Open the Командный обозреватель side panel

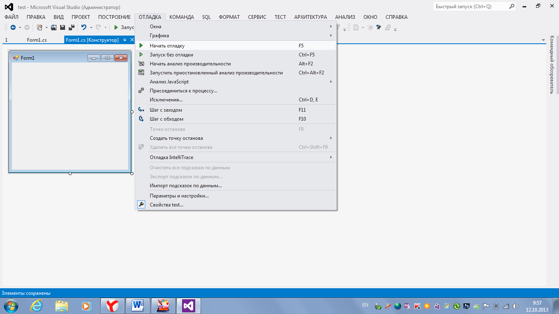click(552, 65)
